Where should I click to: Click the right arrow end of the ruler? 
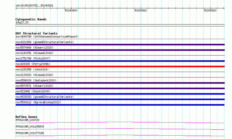(x=224, y=8)
